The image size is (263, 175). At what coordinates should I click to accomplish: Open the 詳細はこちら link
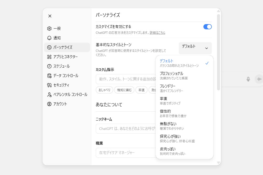157,33
